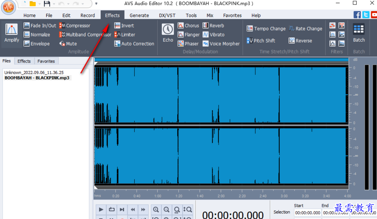This screenshot has height=219, width=377.
Task: Open the Amplify effect
Action: [x=12, y=34]
